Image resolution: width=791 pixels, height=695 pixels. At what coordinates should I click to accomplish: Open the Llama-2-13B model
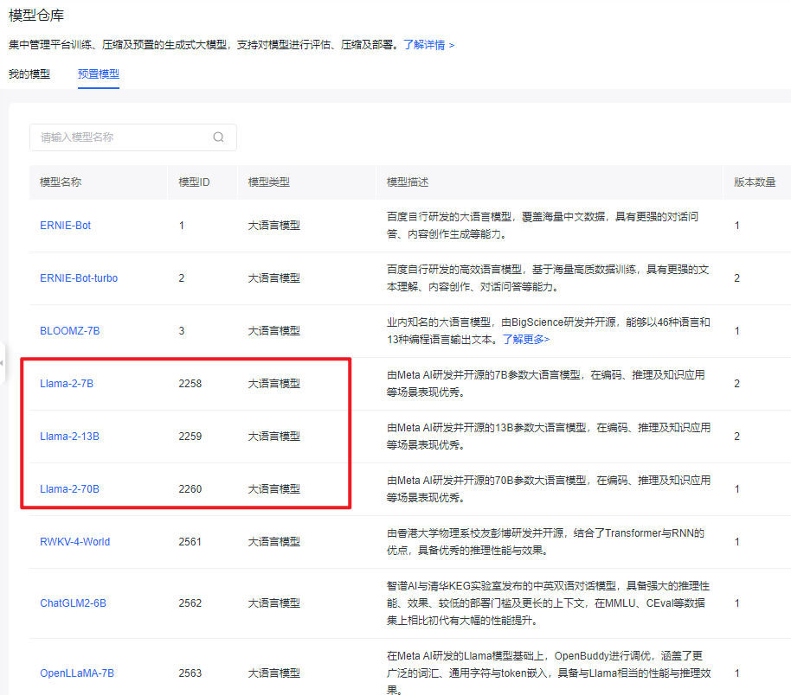coord(69,437)
